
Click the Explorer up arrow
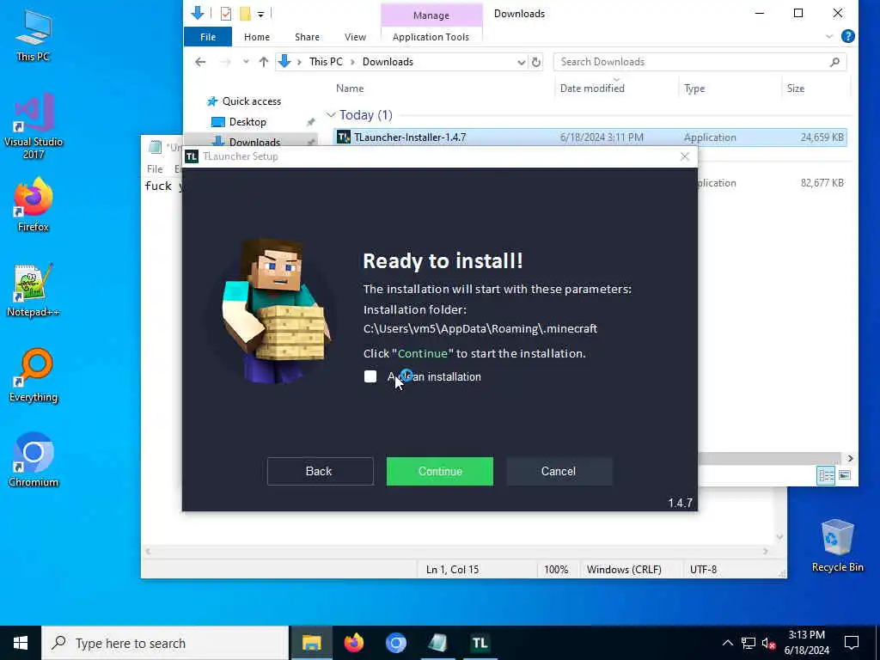pyautogui.click(x=263, y=62)
